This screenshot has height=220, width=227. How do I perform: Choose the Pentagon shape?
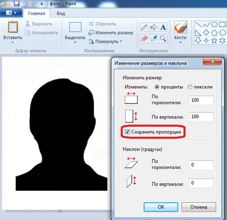pyautogui.click(x=214, y=32)
